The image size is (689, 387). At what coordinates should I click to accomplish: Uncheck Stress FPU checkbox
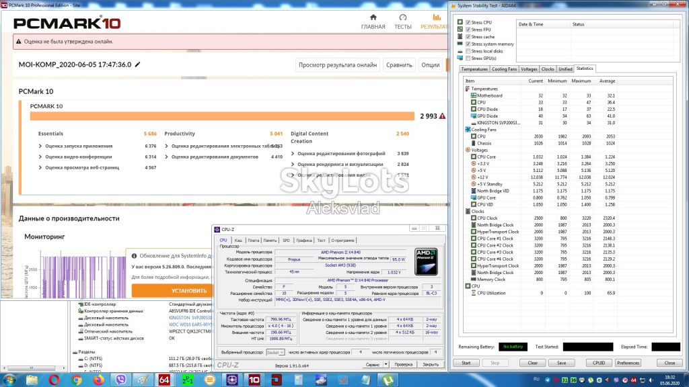point(468,30)
